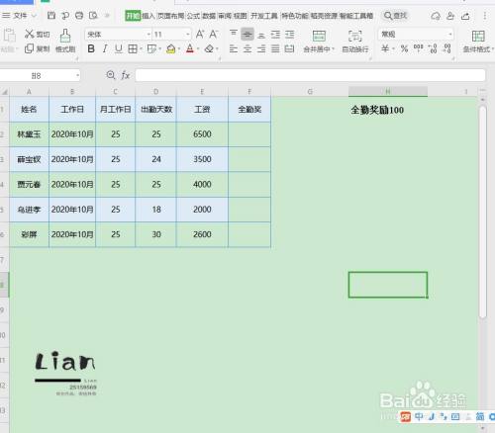495x433 pixels.
Task: Open Print Preview from quick access bar
Action: 93,15
